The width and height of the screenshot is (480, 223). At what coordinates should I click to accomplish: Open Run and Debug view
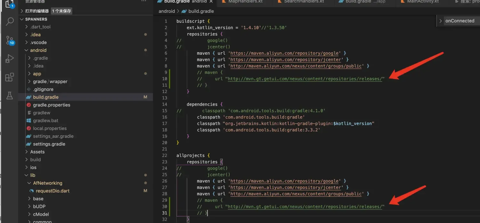pyautogui.click(x=10, y=58)
